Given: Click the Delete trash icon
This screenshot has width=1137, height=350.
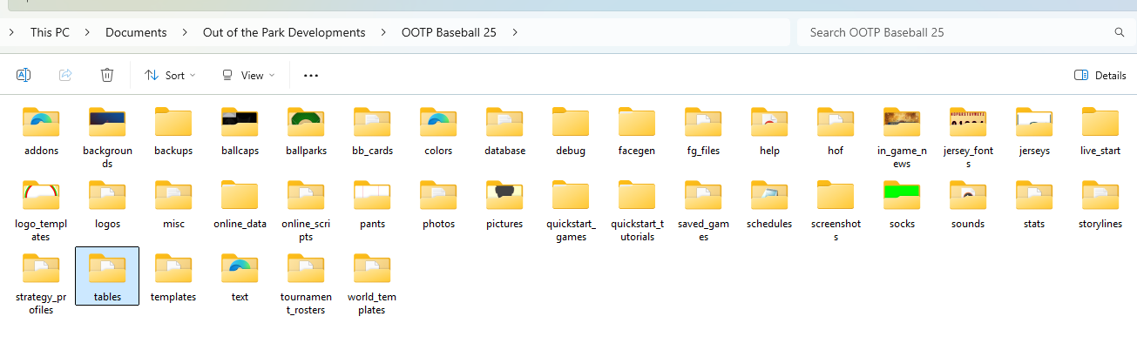Looking at the screenshot, I should coord(107,75).
